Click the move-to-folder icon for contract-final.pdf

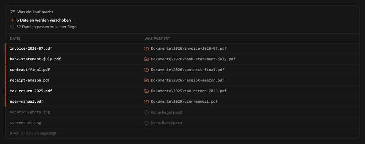tap(147, 70)
